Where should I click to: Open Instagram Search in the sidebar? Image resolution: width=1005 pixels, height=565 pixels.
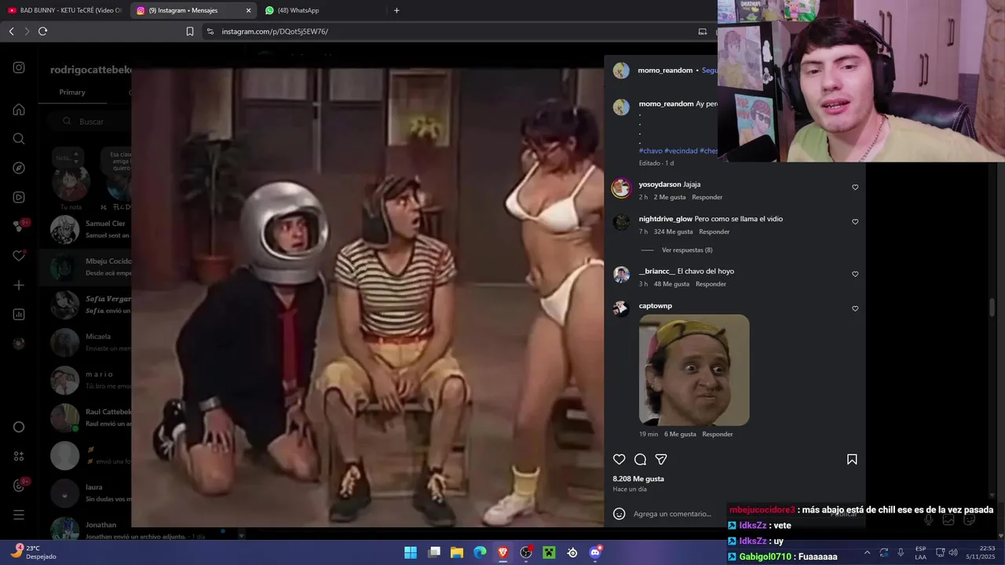click(19, 139)
